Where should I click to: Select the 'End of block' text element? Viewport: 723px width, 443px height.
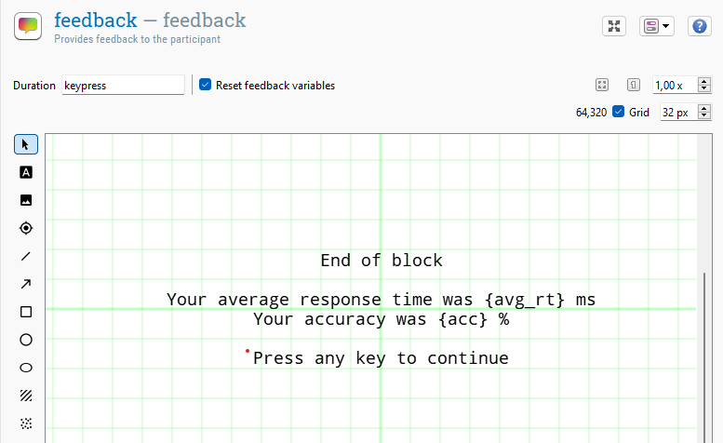(x=382, y=261)
